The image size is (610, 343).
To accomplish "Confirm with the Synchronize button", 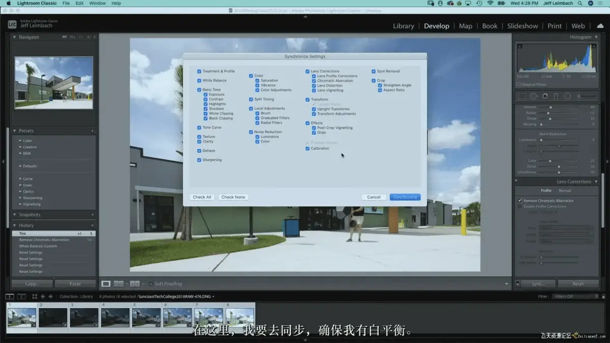I will pyautogui.click(x=405, y=197).
